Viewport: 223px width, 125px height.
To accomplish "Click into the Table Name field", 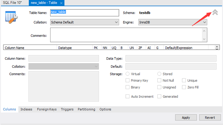I will pyautogui.click(x=85, y=13).
